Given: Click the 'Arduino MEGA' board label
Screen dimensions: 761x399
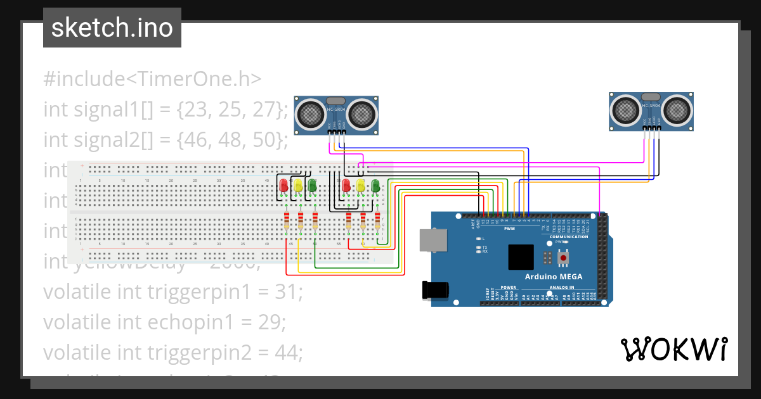Looking at the screenshot, I should pos(554,276).
